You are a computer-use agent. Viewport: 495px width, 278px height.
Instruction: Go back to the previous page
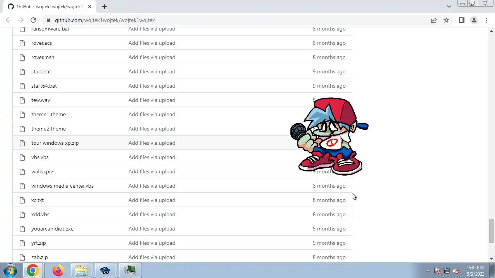coord(9,20)
